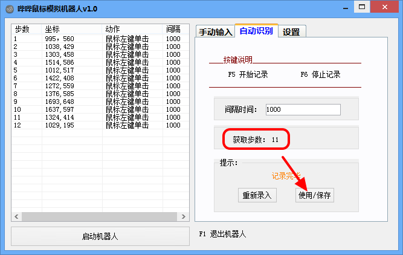403x255 pixels.
Task: Click the 鼠标左键单击 action in step 1
Action: point(127,39)
